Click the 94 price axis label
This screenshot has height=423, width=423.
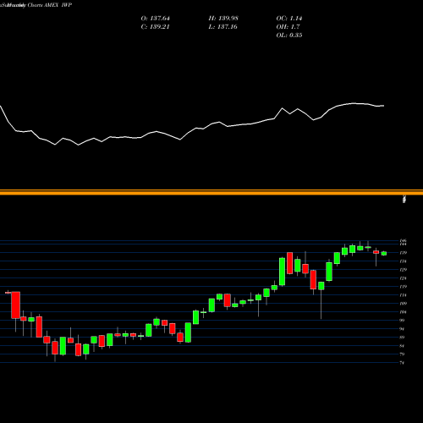(402, 329)
